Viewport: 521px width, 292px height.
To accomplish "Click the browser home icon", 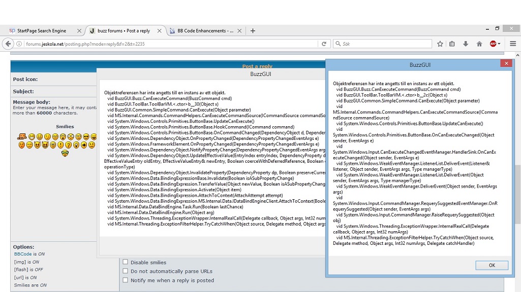I will 479,44.
